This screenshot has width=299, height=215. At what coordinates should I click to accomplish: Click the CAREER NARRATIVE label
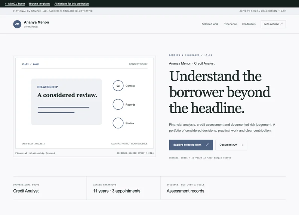coord(105,185)
